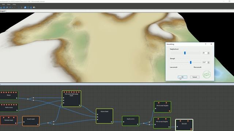Click the Neighborhood slider handle
This screenshot has width=234, height=131.
(185, 53)
